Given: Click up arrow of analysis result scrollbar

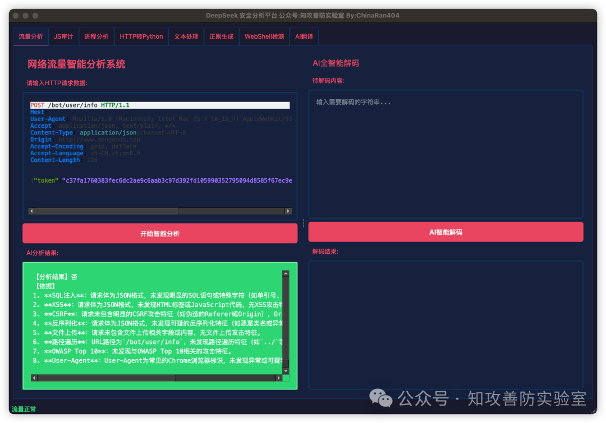Looking at the screenshot, I should [x=286, y=273].
